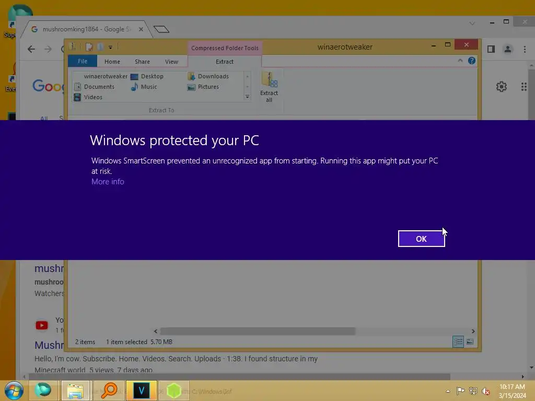Screen dimensions: 535x401
Task: Click the OK button in SmartScreen dialog
Action: (422, 239)
